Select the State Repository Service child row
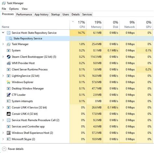 (80, 38)
